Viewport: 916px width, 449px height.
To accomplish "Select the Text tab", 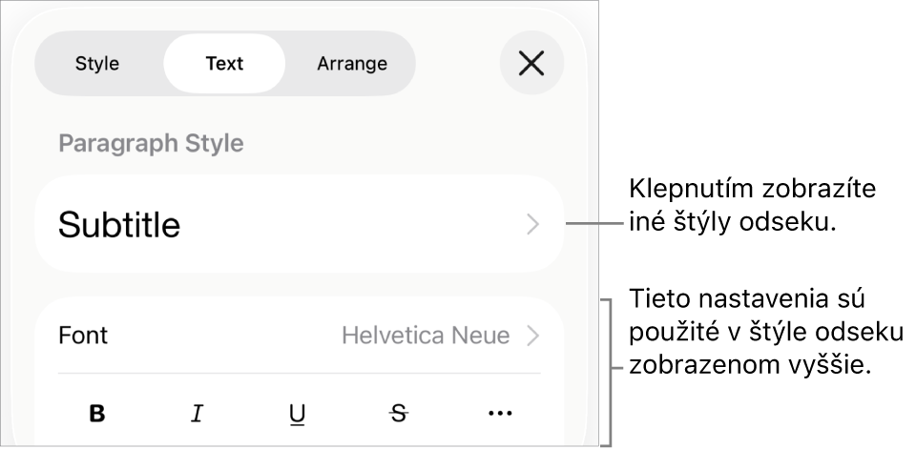I will click(224, 64).
